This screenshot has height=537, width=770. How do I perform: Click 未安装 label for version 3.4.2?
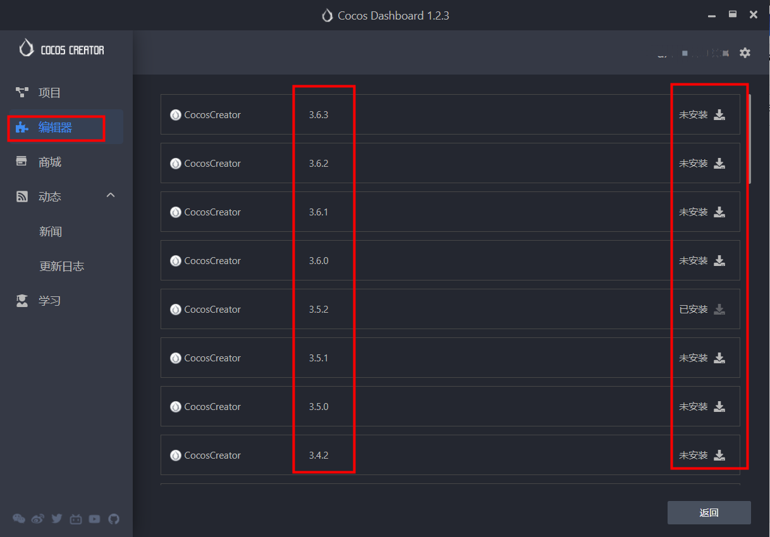click(x=694, y=456)
